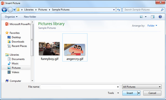Image resolution: width=166 pixels, height=100 pixels.
Task: Click the magnifier search icon
Action: coord(162,10)
